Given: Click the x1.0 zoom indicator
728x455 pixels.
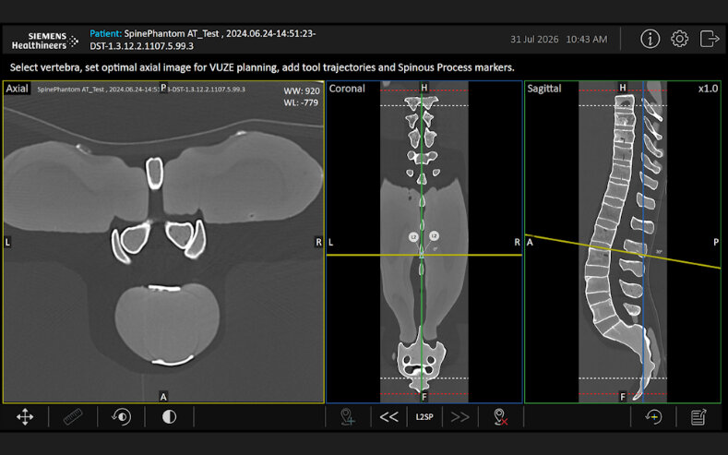Looking at the screenshot, I should coord(708,89).
